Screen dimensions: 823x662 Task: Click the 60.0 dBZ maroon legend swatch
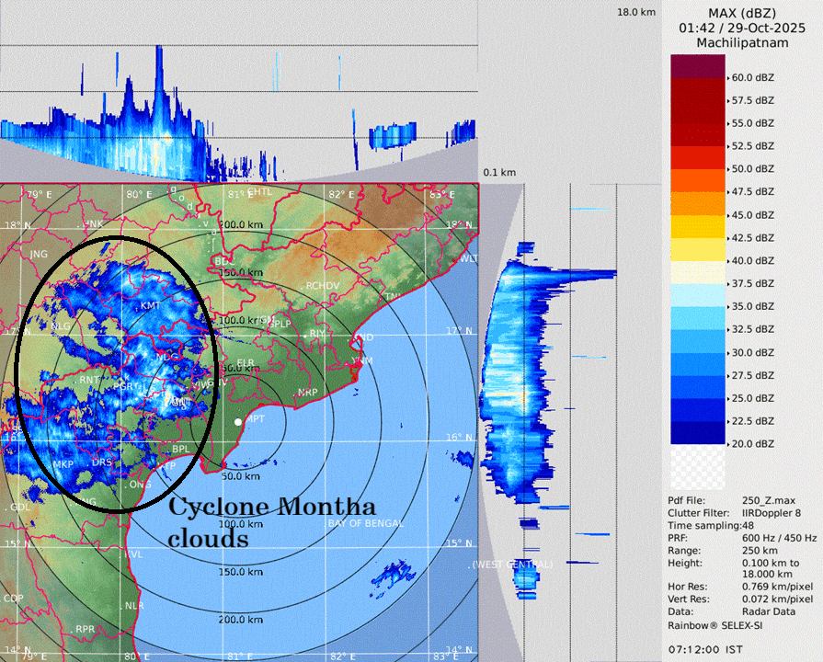pyautogui.click(x=698, y=66)
